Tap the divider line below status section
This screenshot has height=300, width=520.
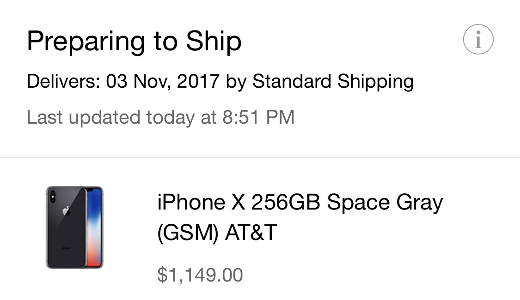click(260, 158)
